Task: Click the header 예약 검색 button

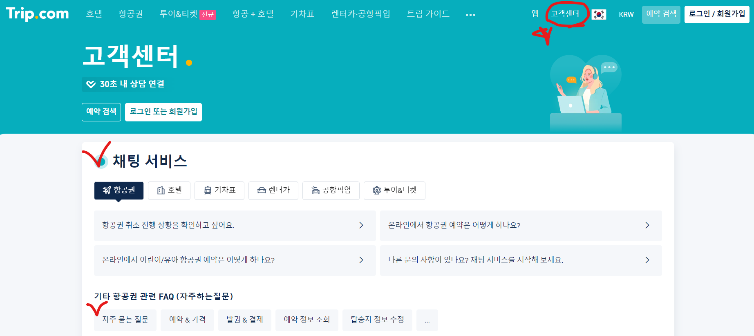Action: (x=661, y=14)
